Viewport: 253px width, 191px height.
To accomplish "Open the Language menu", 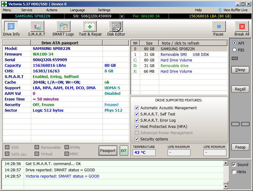I will [78, 10].
